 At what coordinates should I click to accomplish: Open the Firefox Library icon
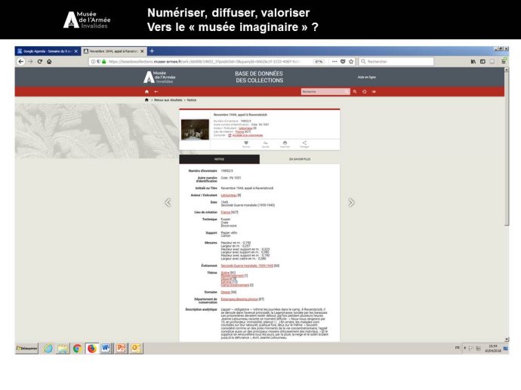pos(473,61)
